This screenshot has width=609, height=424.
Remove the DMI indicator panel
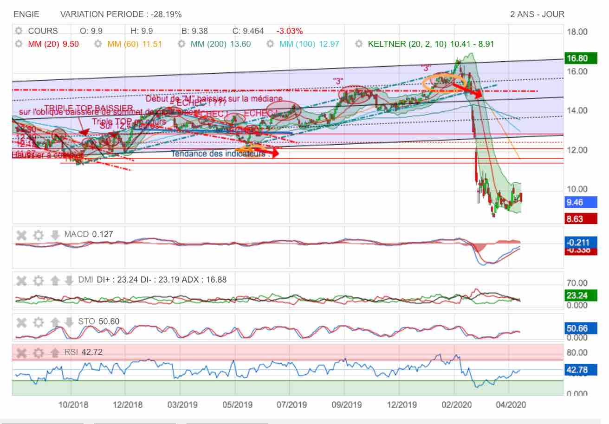click(21, 280)
